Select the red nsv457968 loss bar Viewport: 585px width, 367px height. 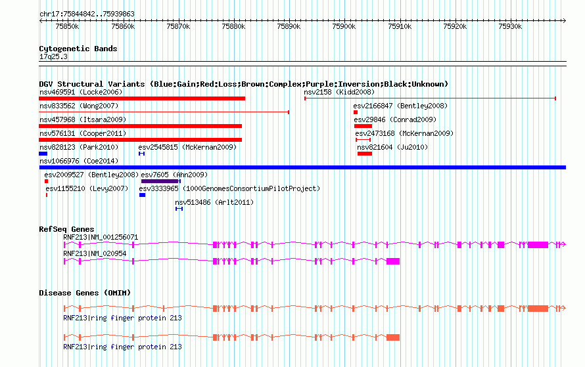[x=140, y=126]
